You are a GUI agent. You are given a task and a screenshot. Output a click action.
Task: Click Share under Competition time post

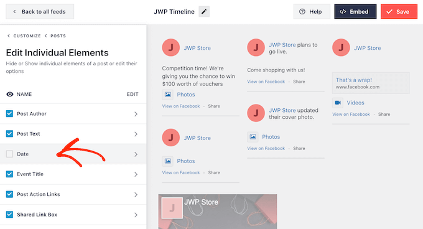click(214, 106)
